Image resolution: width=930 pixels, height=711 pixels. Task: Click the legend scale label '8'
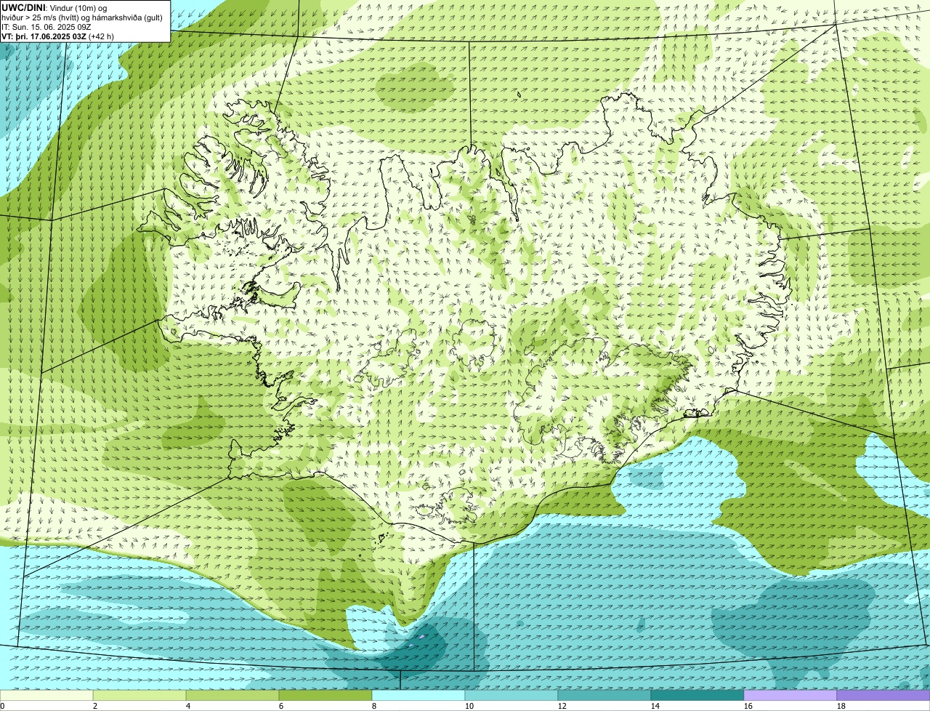[374, 706]
